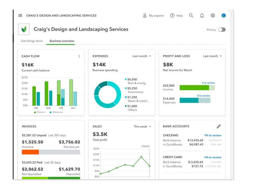254x190 pixels.
Task: Click the company leaf logo
Action: [x=24, y=29]
